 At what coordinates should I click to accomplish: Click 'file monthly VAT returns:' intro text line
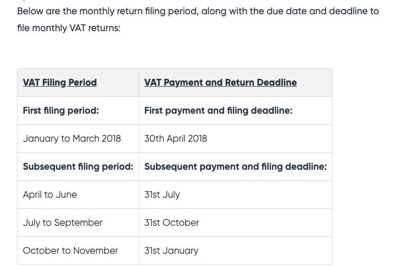point(69,28)
